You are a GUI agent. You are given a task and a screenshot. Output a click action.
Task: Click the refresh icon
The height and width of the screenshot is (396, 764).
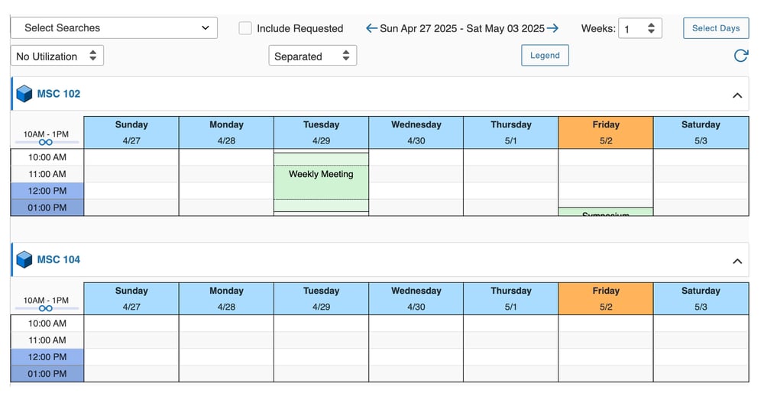tap(740, 56)
